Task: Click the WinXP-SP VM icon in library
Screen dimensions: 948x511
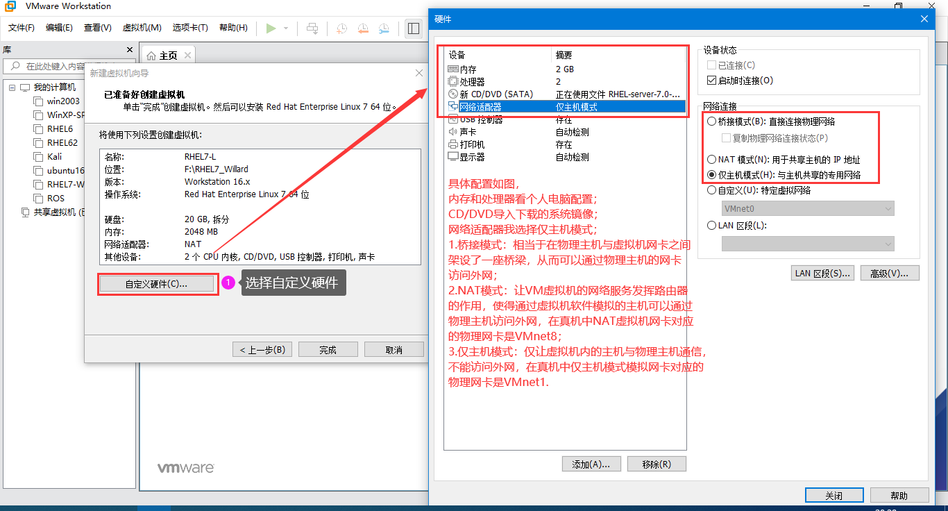Action: pyautogui.click(x=38, y=115)
